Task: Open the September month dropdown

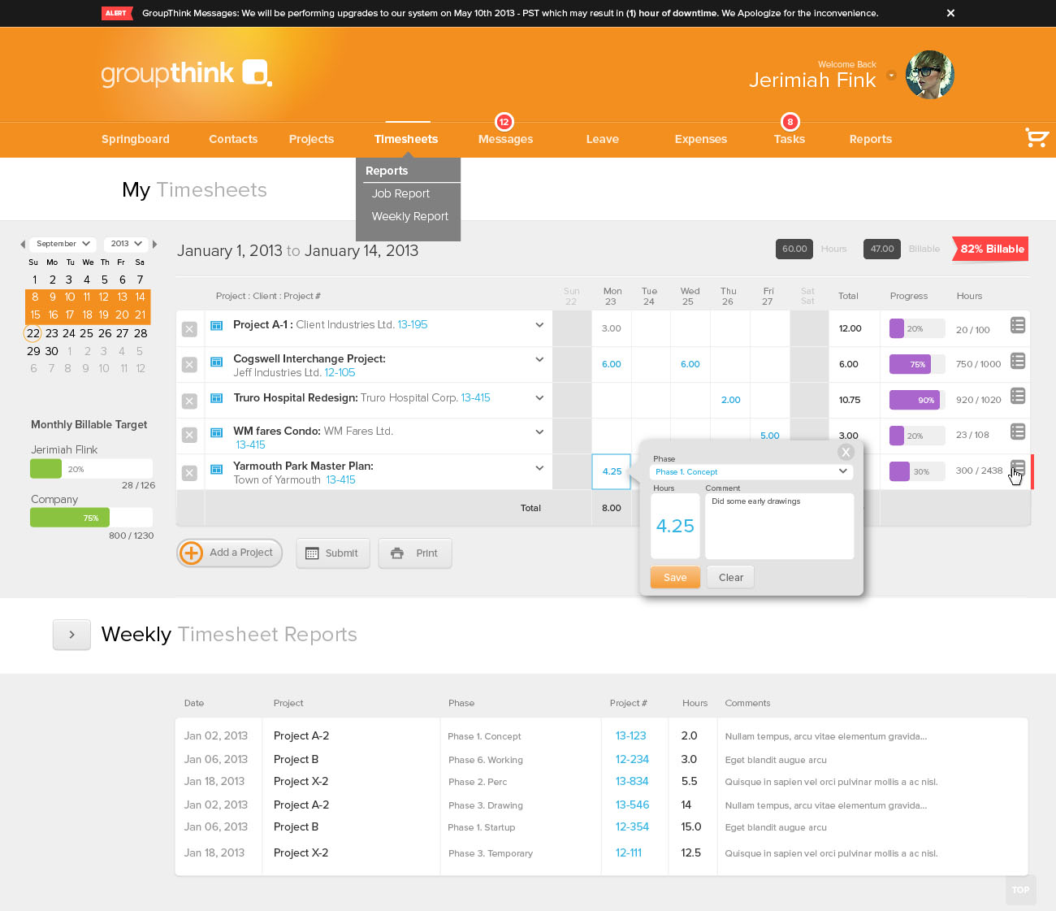Action: pyautogui.click(x=63, y=244)
